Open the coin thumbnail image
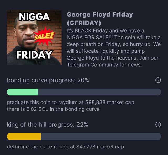The width and height of the screenshot is (168, 155). tap(34, 38)
